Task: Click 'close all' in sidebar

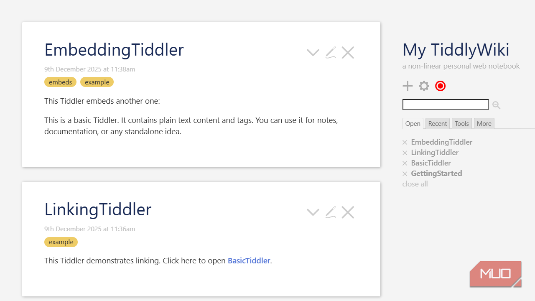Action: pos(415,184)
